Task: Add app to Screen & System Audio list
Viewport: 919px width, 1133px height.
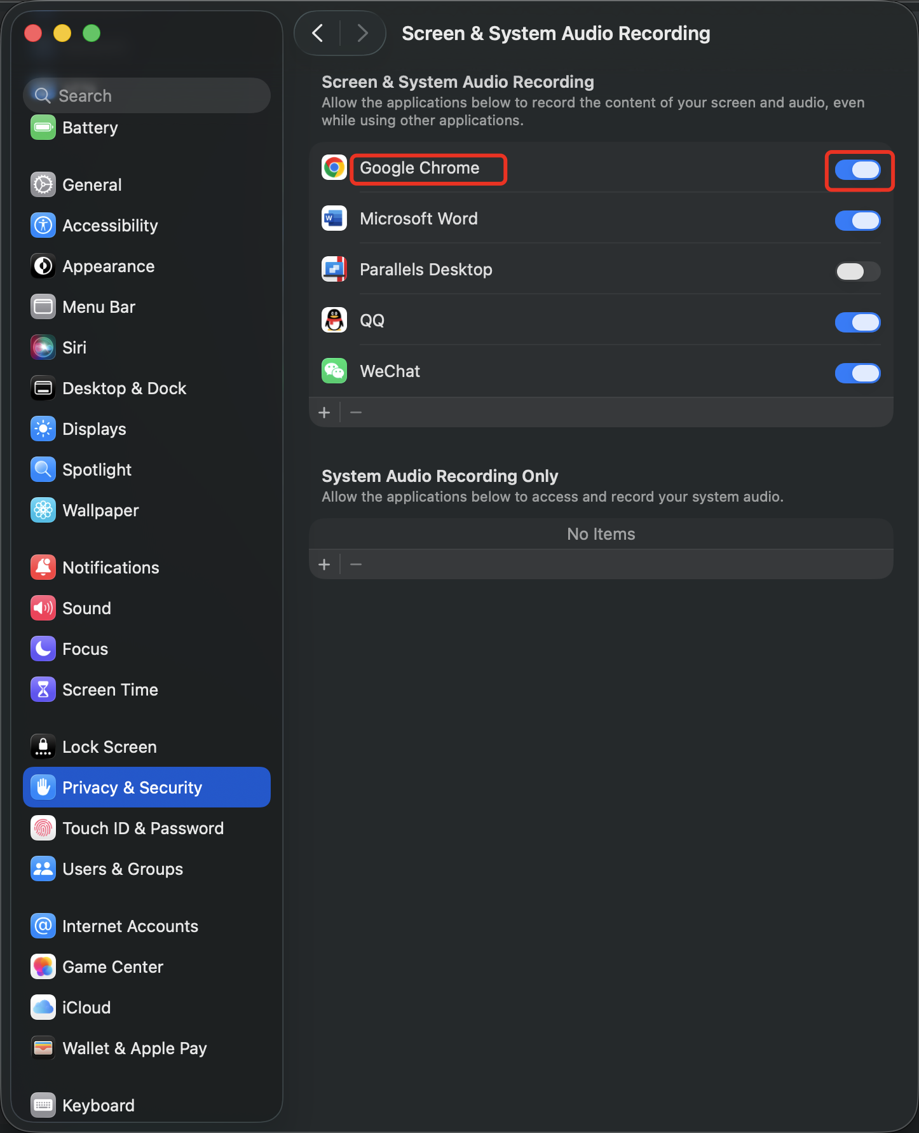Action: pos(324,413)
